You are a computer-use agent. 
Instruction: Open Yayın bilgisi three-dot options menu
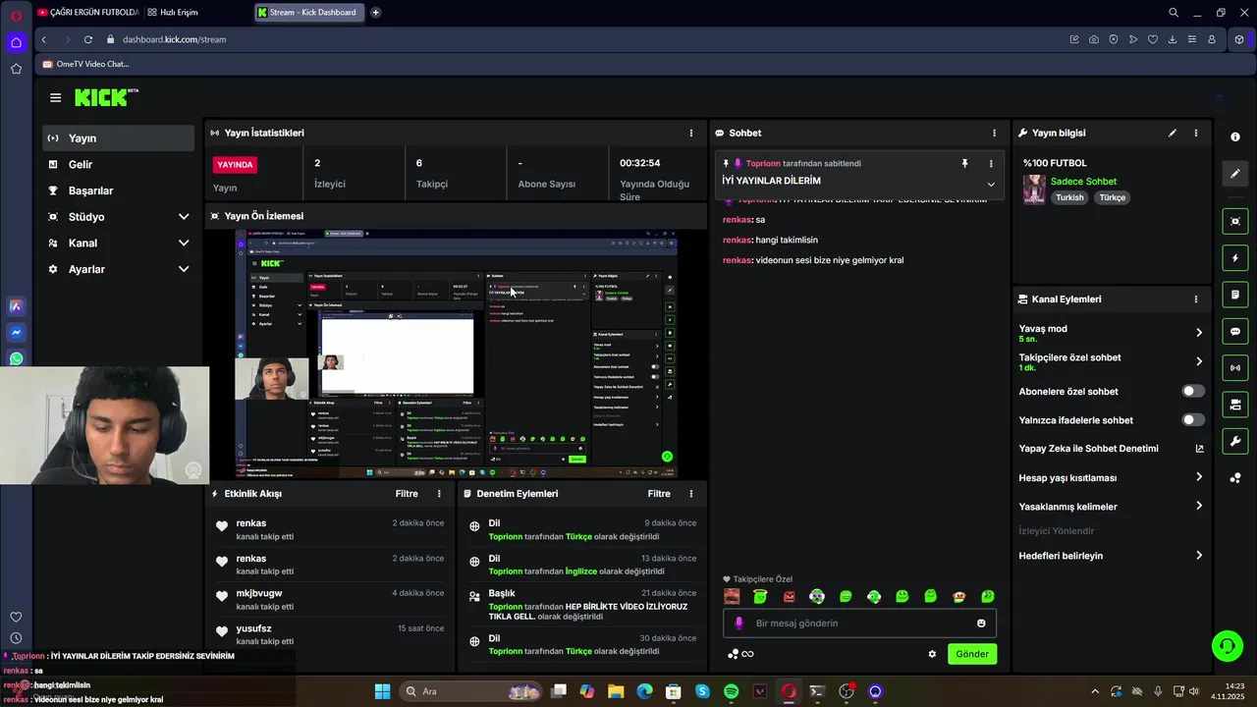pyautogui.click(x=1195, y=133)
